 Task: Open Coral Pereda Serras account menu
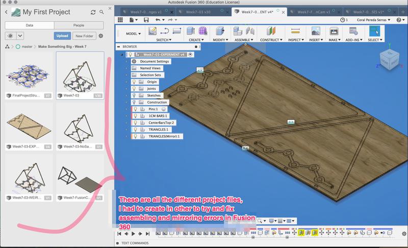pyautogui.click(x=373, y=20)
